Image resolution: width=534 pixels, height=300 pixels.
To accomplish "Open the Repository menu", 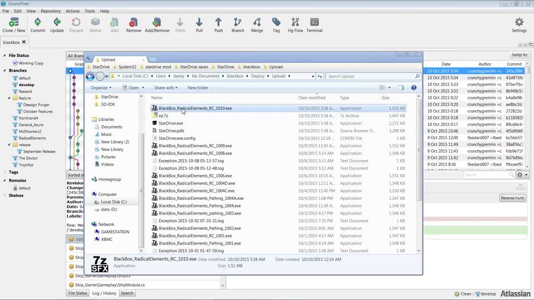I will click(x=50, y=11).
